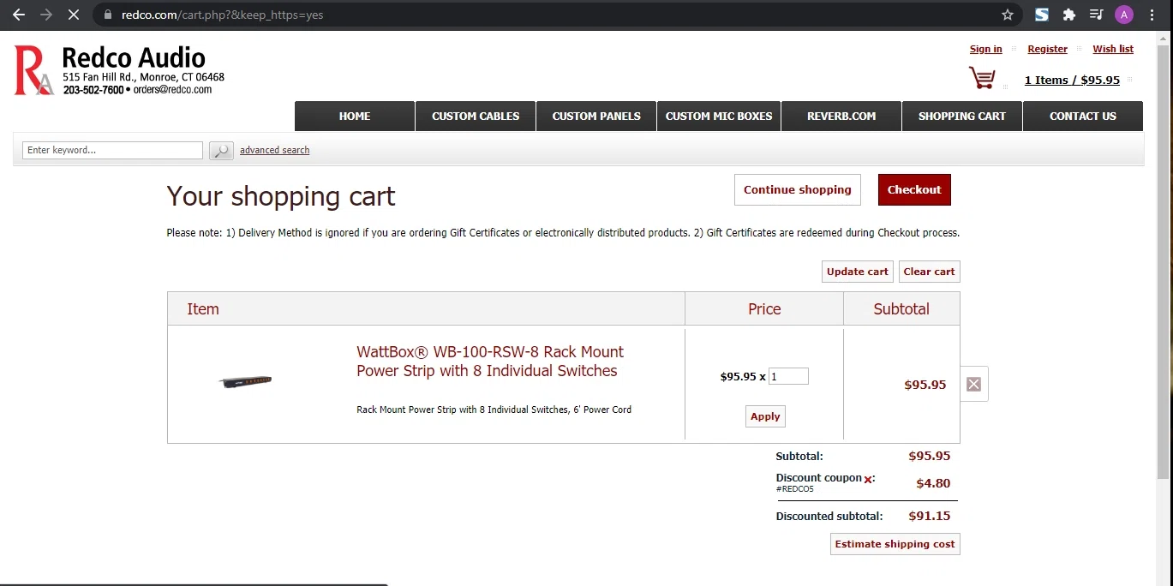Open the WattBox product thumbnail
The height and width of the screenshot is (586, 1173).
point(245,381)
